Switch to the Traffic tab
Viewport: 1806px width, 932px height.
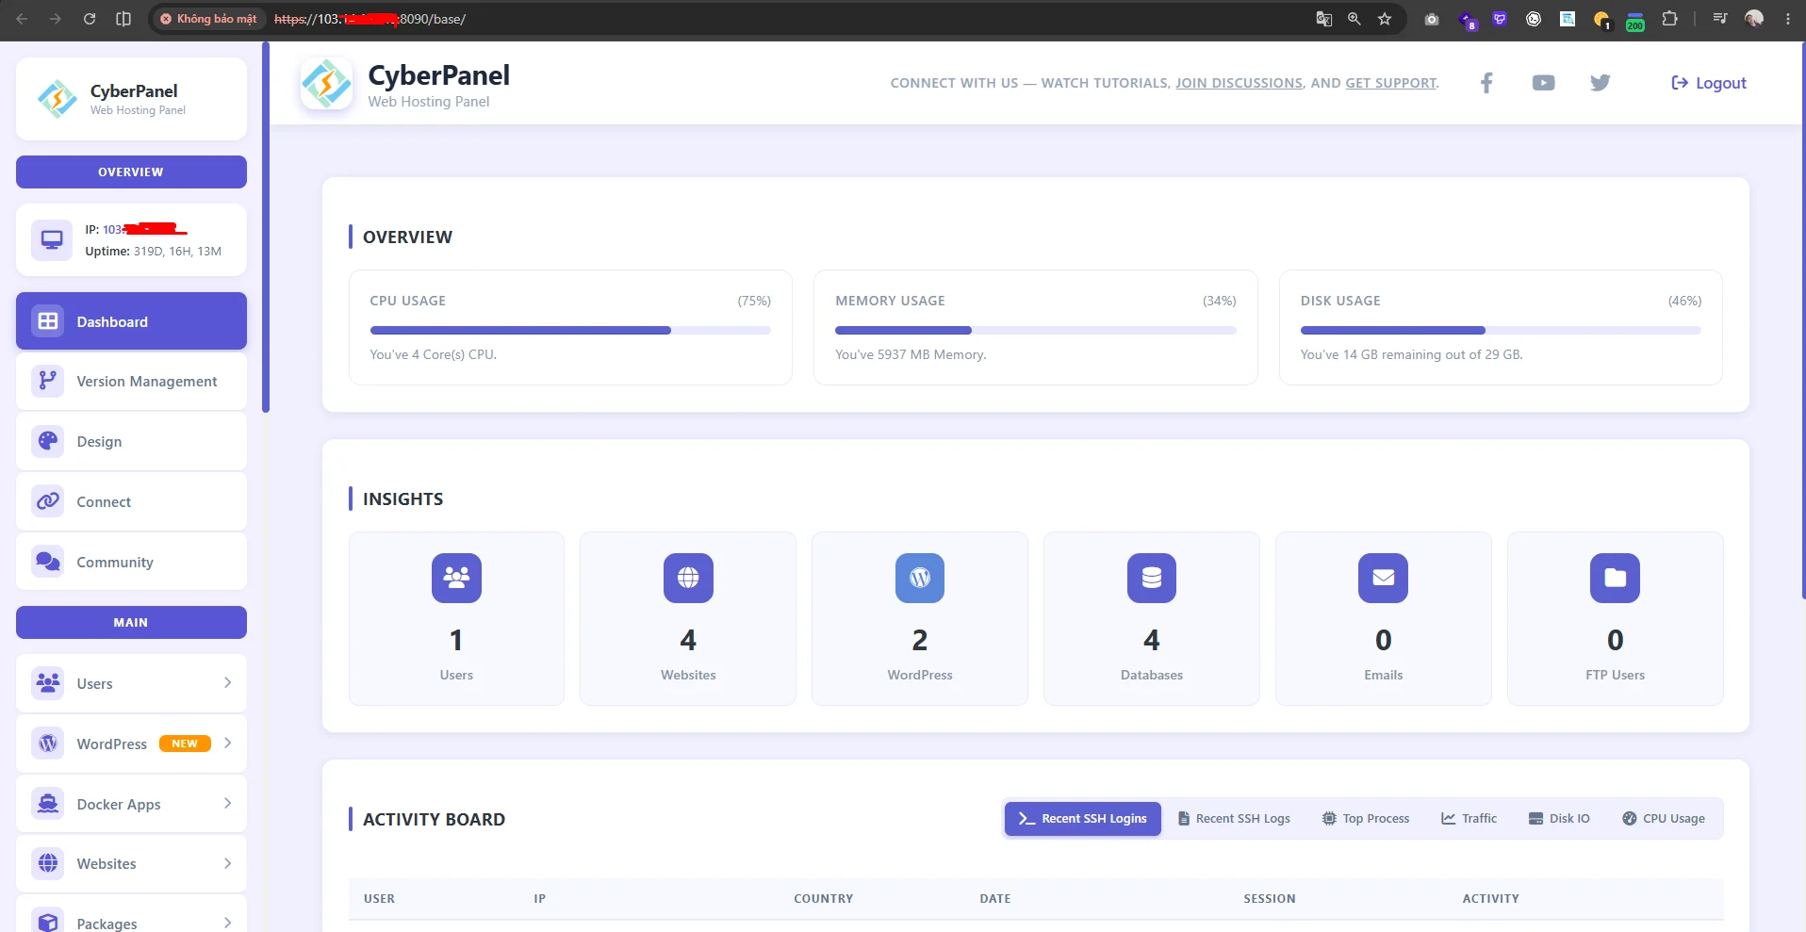pyautogui.click(x=1469, y=819)
